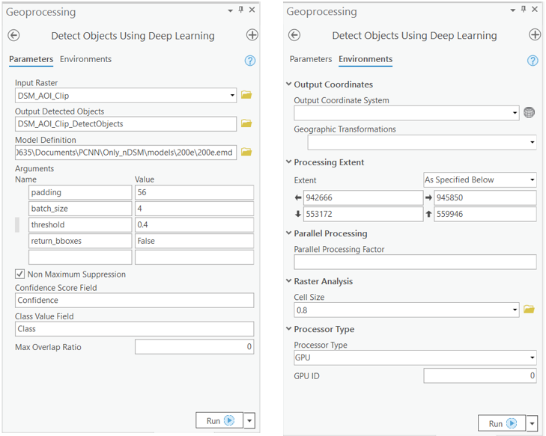Switch to Parameters tab in right pane
546x436 pixels.
click(x=310, y=59)
